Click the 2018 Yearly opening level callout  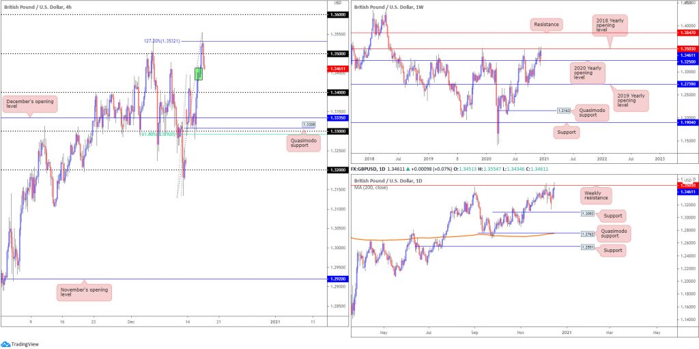[x=610, y=25]
